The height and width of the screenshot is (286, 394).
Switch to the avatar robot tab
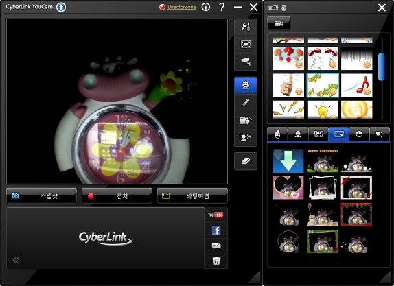298,134
